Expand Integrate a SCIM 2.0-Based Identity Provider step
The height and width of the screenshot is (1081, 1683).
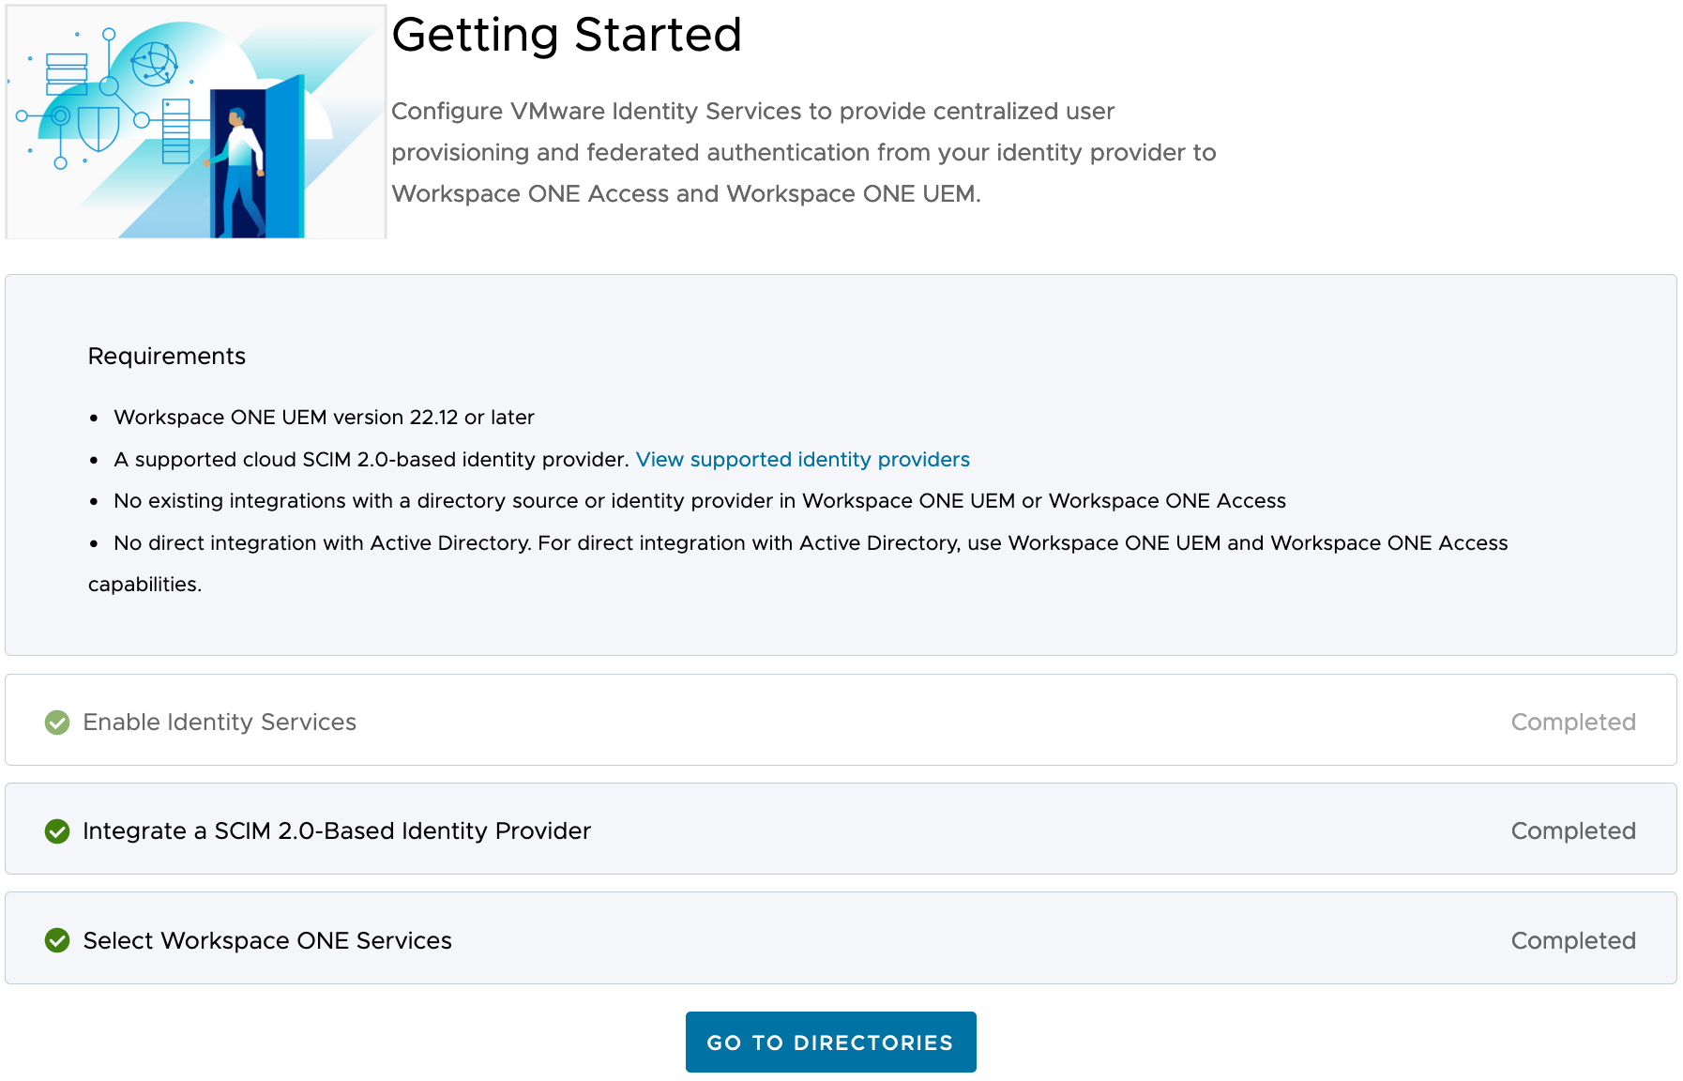[337, 831]
